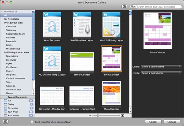
Task: Enable Don't show this when opening Word
Action: tap(32, 122)
